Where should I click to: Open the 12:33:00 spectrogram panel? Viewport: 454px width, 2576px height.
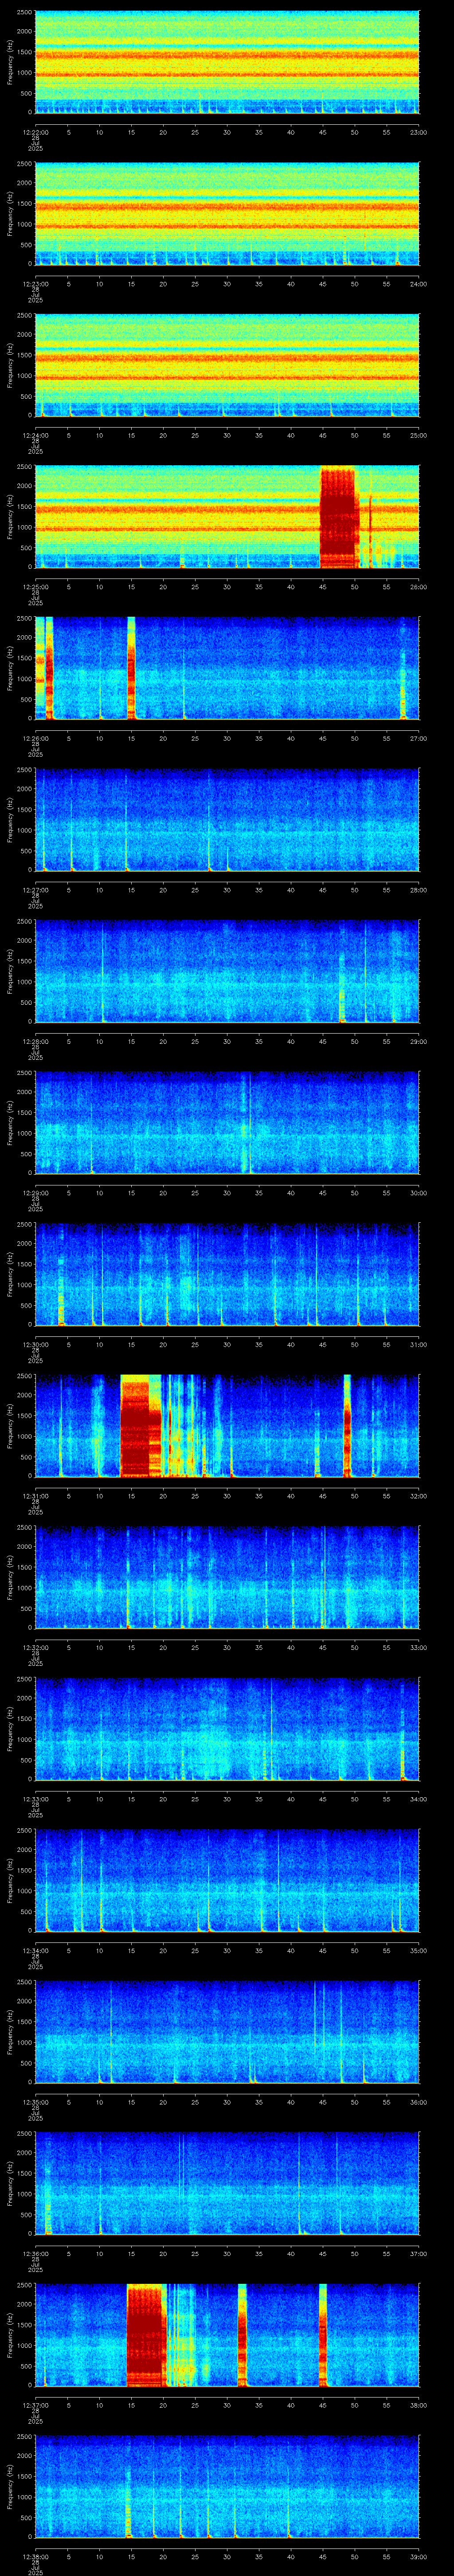click(x=227, y=1729)
